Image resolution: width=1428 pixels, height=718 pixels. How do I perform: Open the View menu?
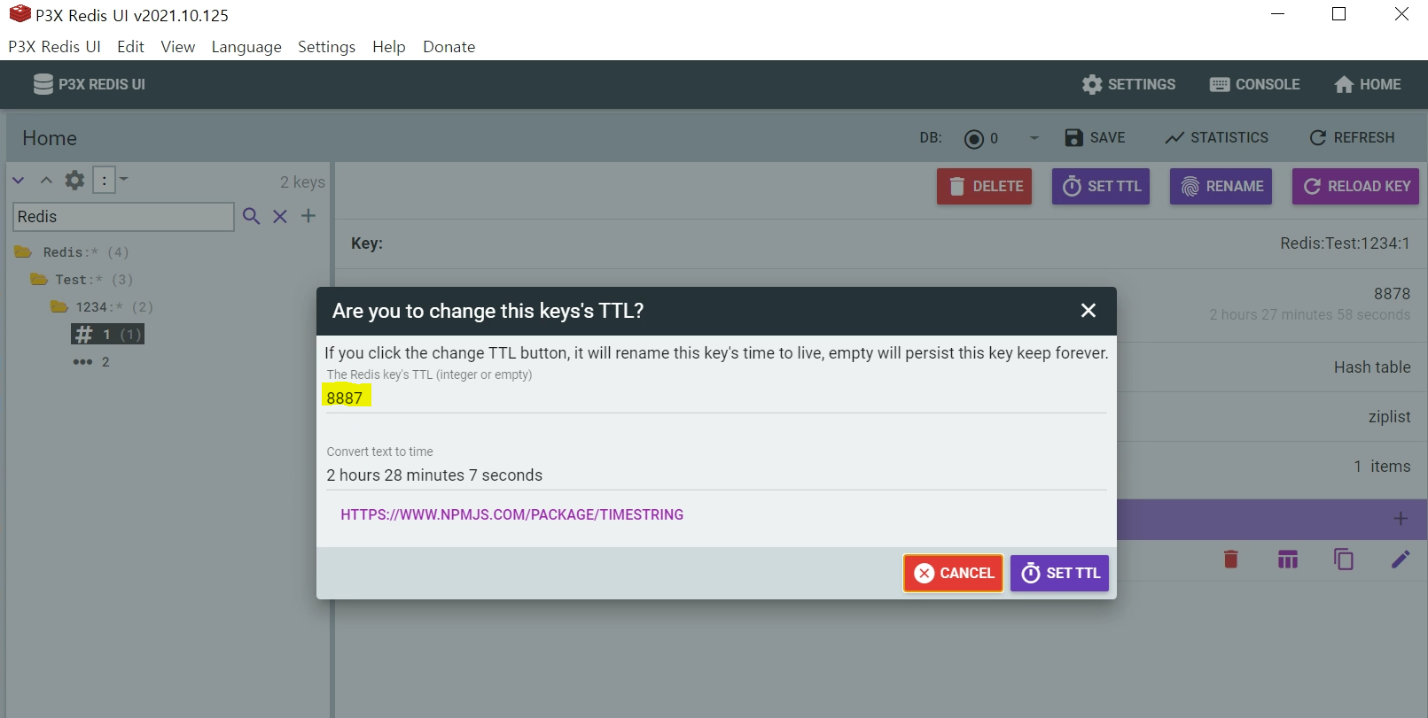178,47
